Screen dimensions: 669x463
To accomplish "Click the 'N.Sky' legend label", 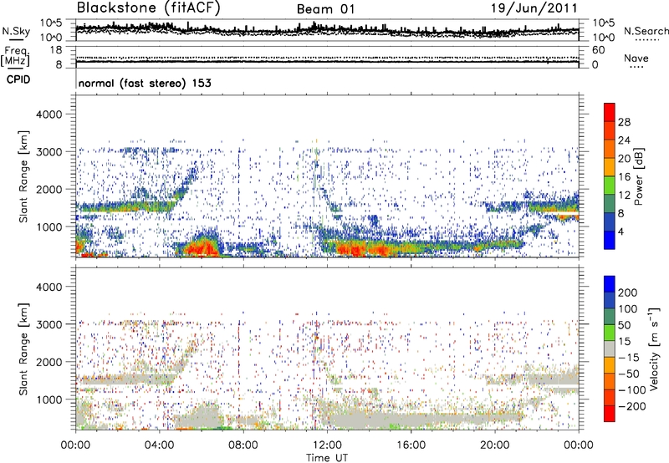I will click(x=16, y=31).
